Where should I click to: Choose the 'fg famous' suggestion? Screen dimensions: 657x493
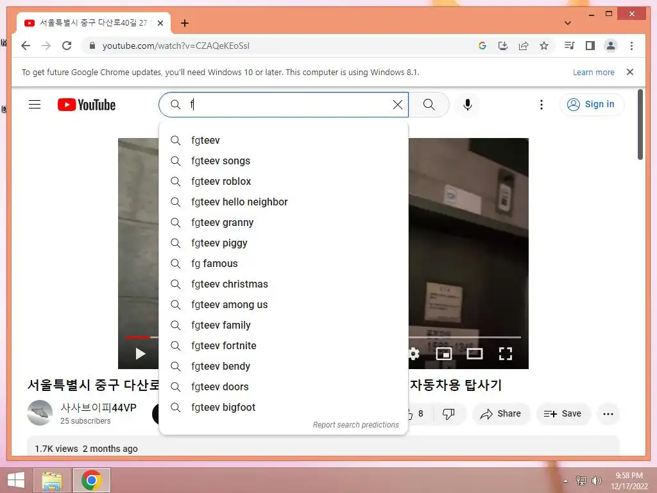click(283, 263)
